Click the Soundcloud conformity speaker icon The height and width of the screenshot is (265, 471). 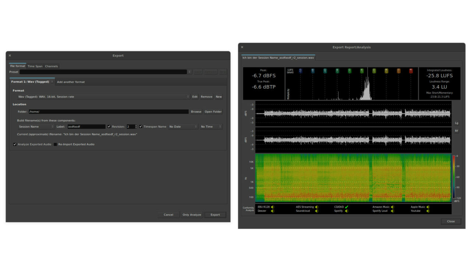click(x=317, y=212)
